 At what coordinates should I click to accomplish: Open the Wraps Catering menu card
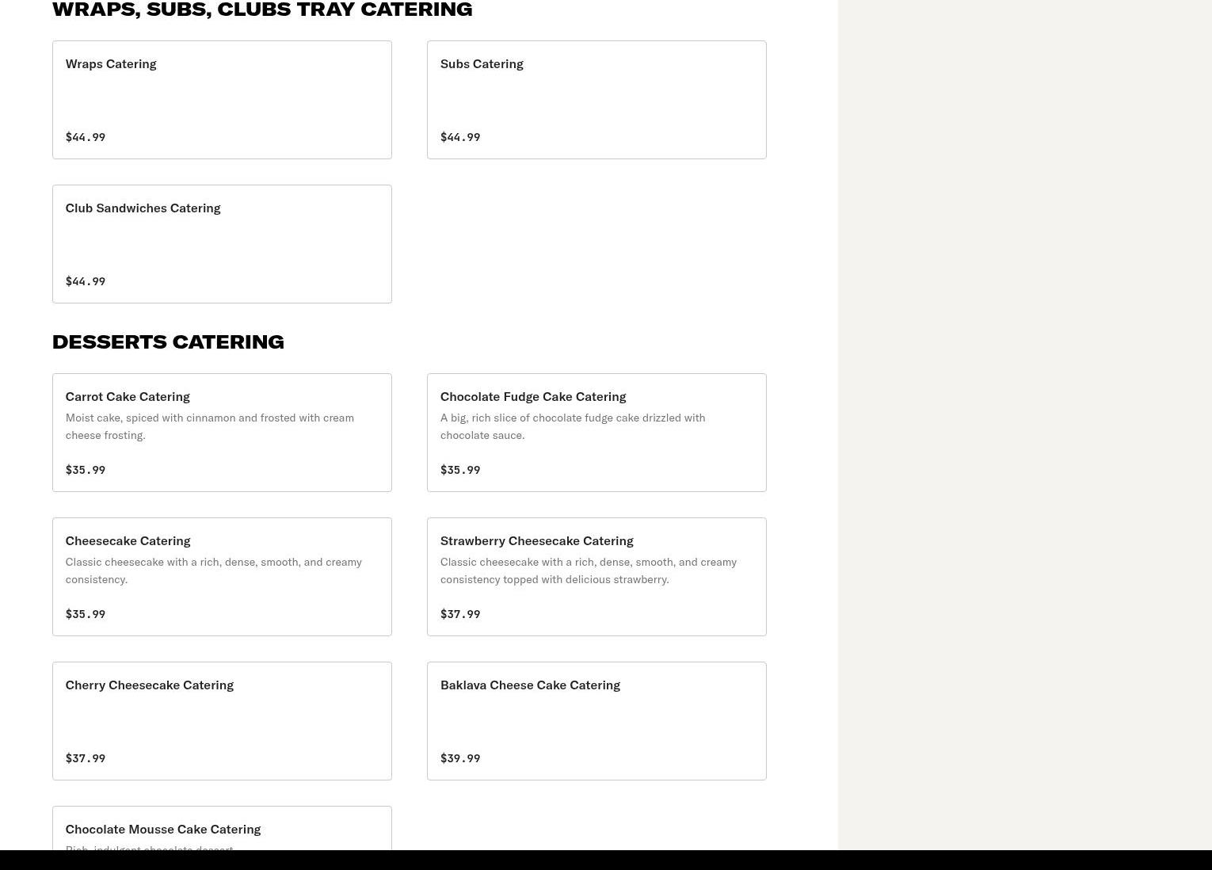click(222, 100)
